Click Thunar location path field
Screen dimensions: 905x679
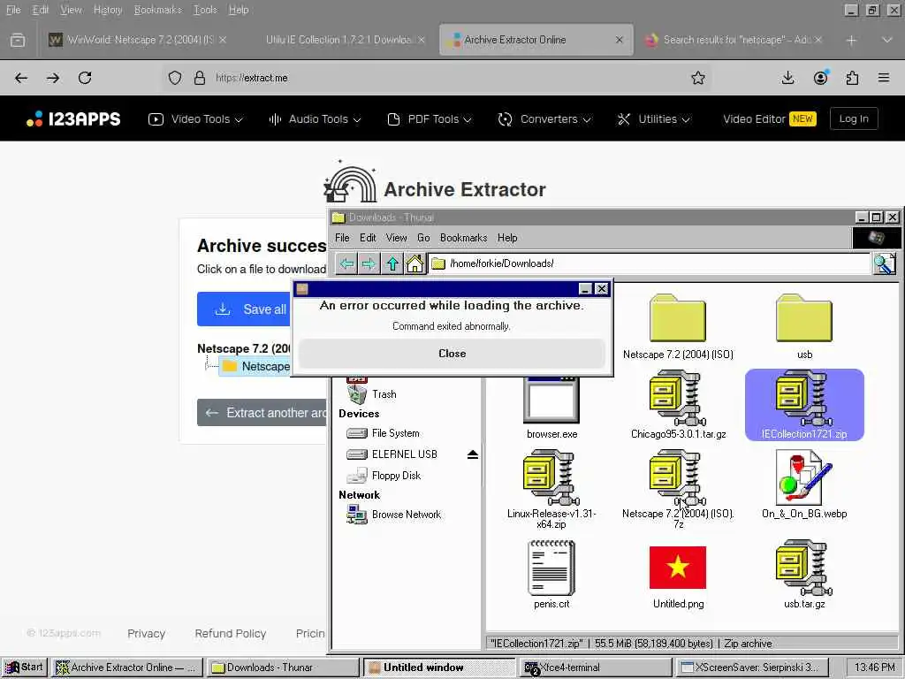click(x=650, y=263)
